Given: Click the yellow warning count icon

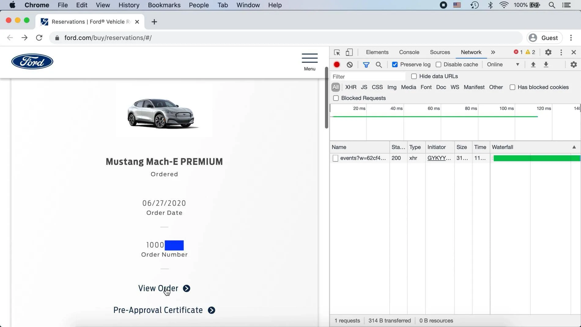Looking at the screenshot, I should 528,52.
